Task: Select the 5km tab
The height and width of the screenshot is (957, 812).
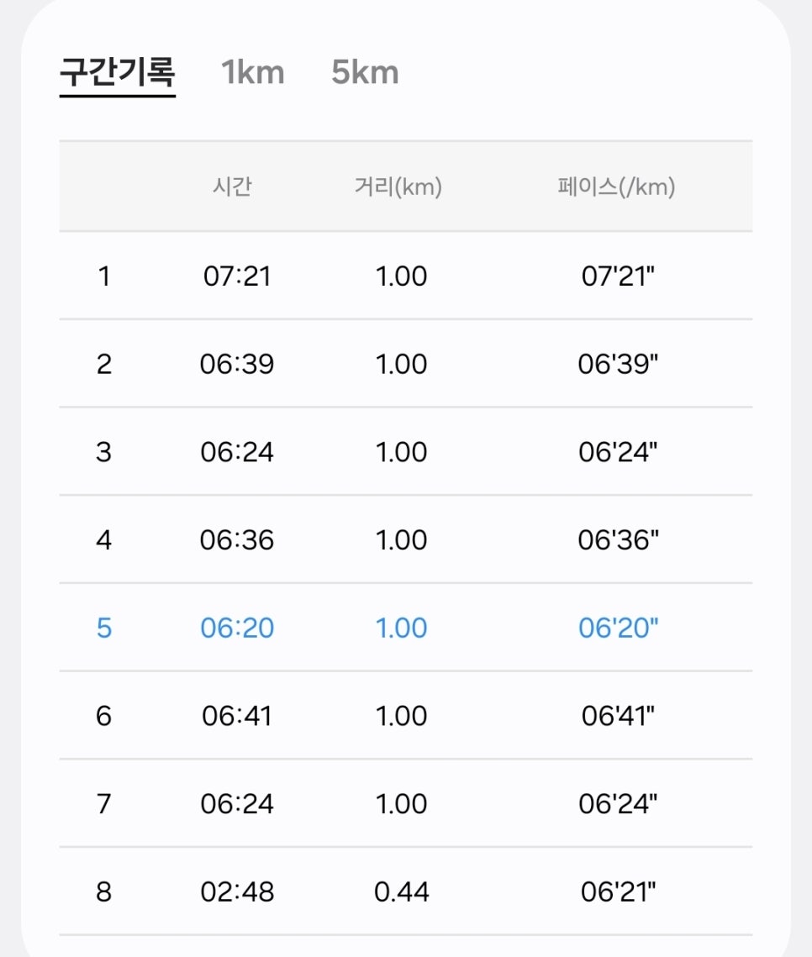Action: point(365,72)
